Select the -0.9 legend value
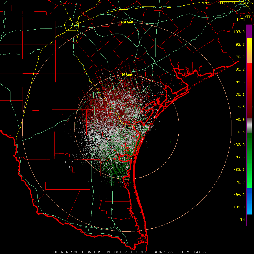The image size is (254, 254). [x=240, y=120]
